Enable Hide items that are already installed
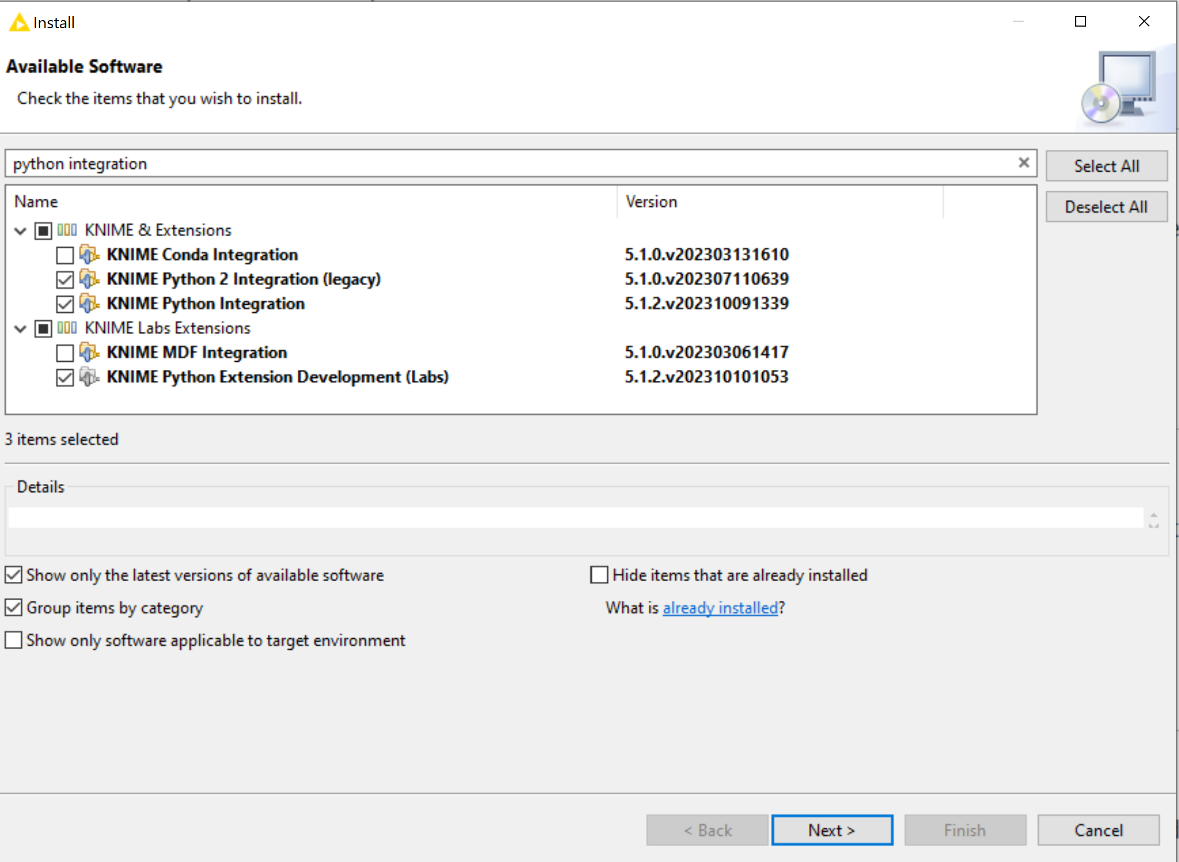 click(599, 575)
